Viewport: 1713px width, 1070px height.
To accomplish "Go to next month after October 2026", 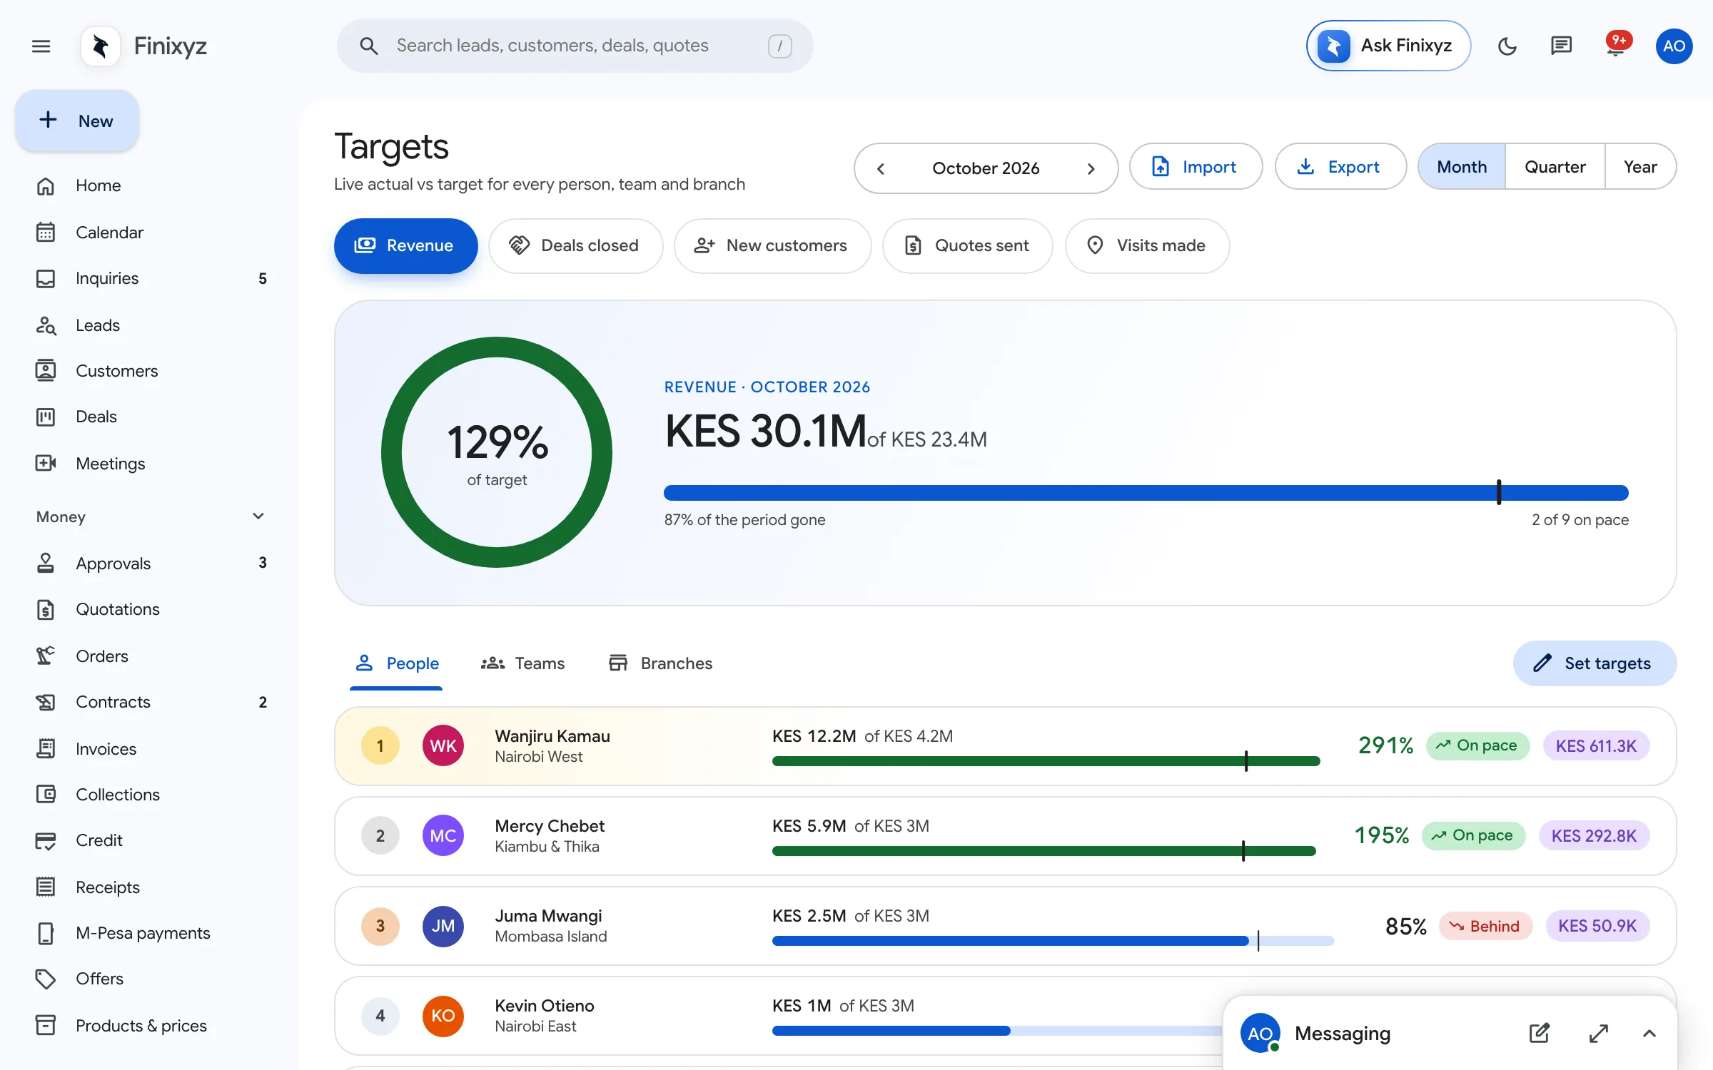I will tap(1091, 168).
